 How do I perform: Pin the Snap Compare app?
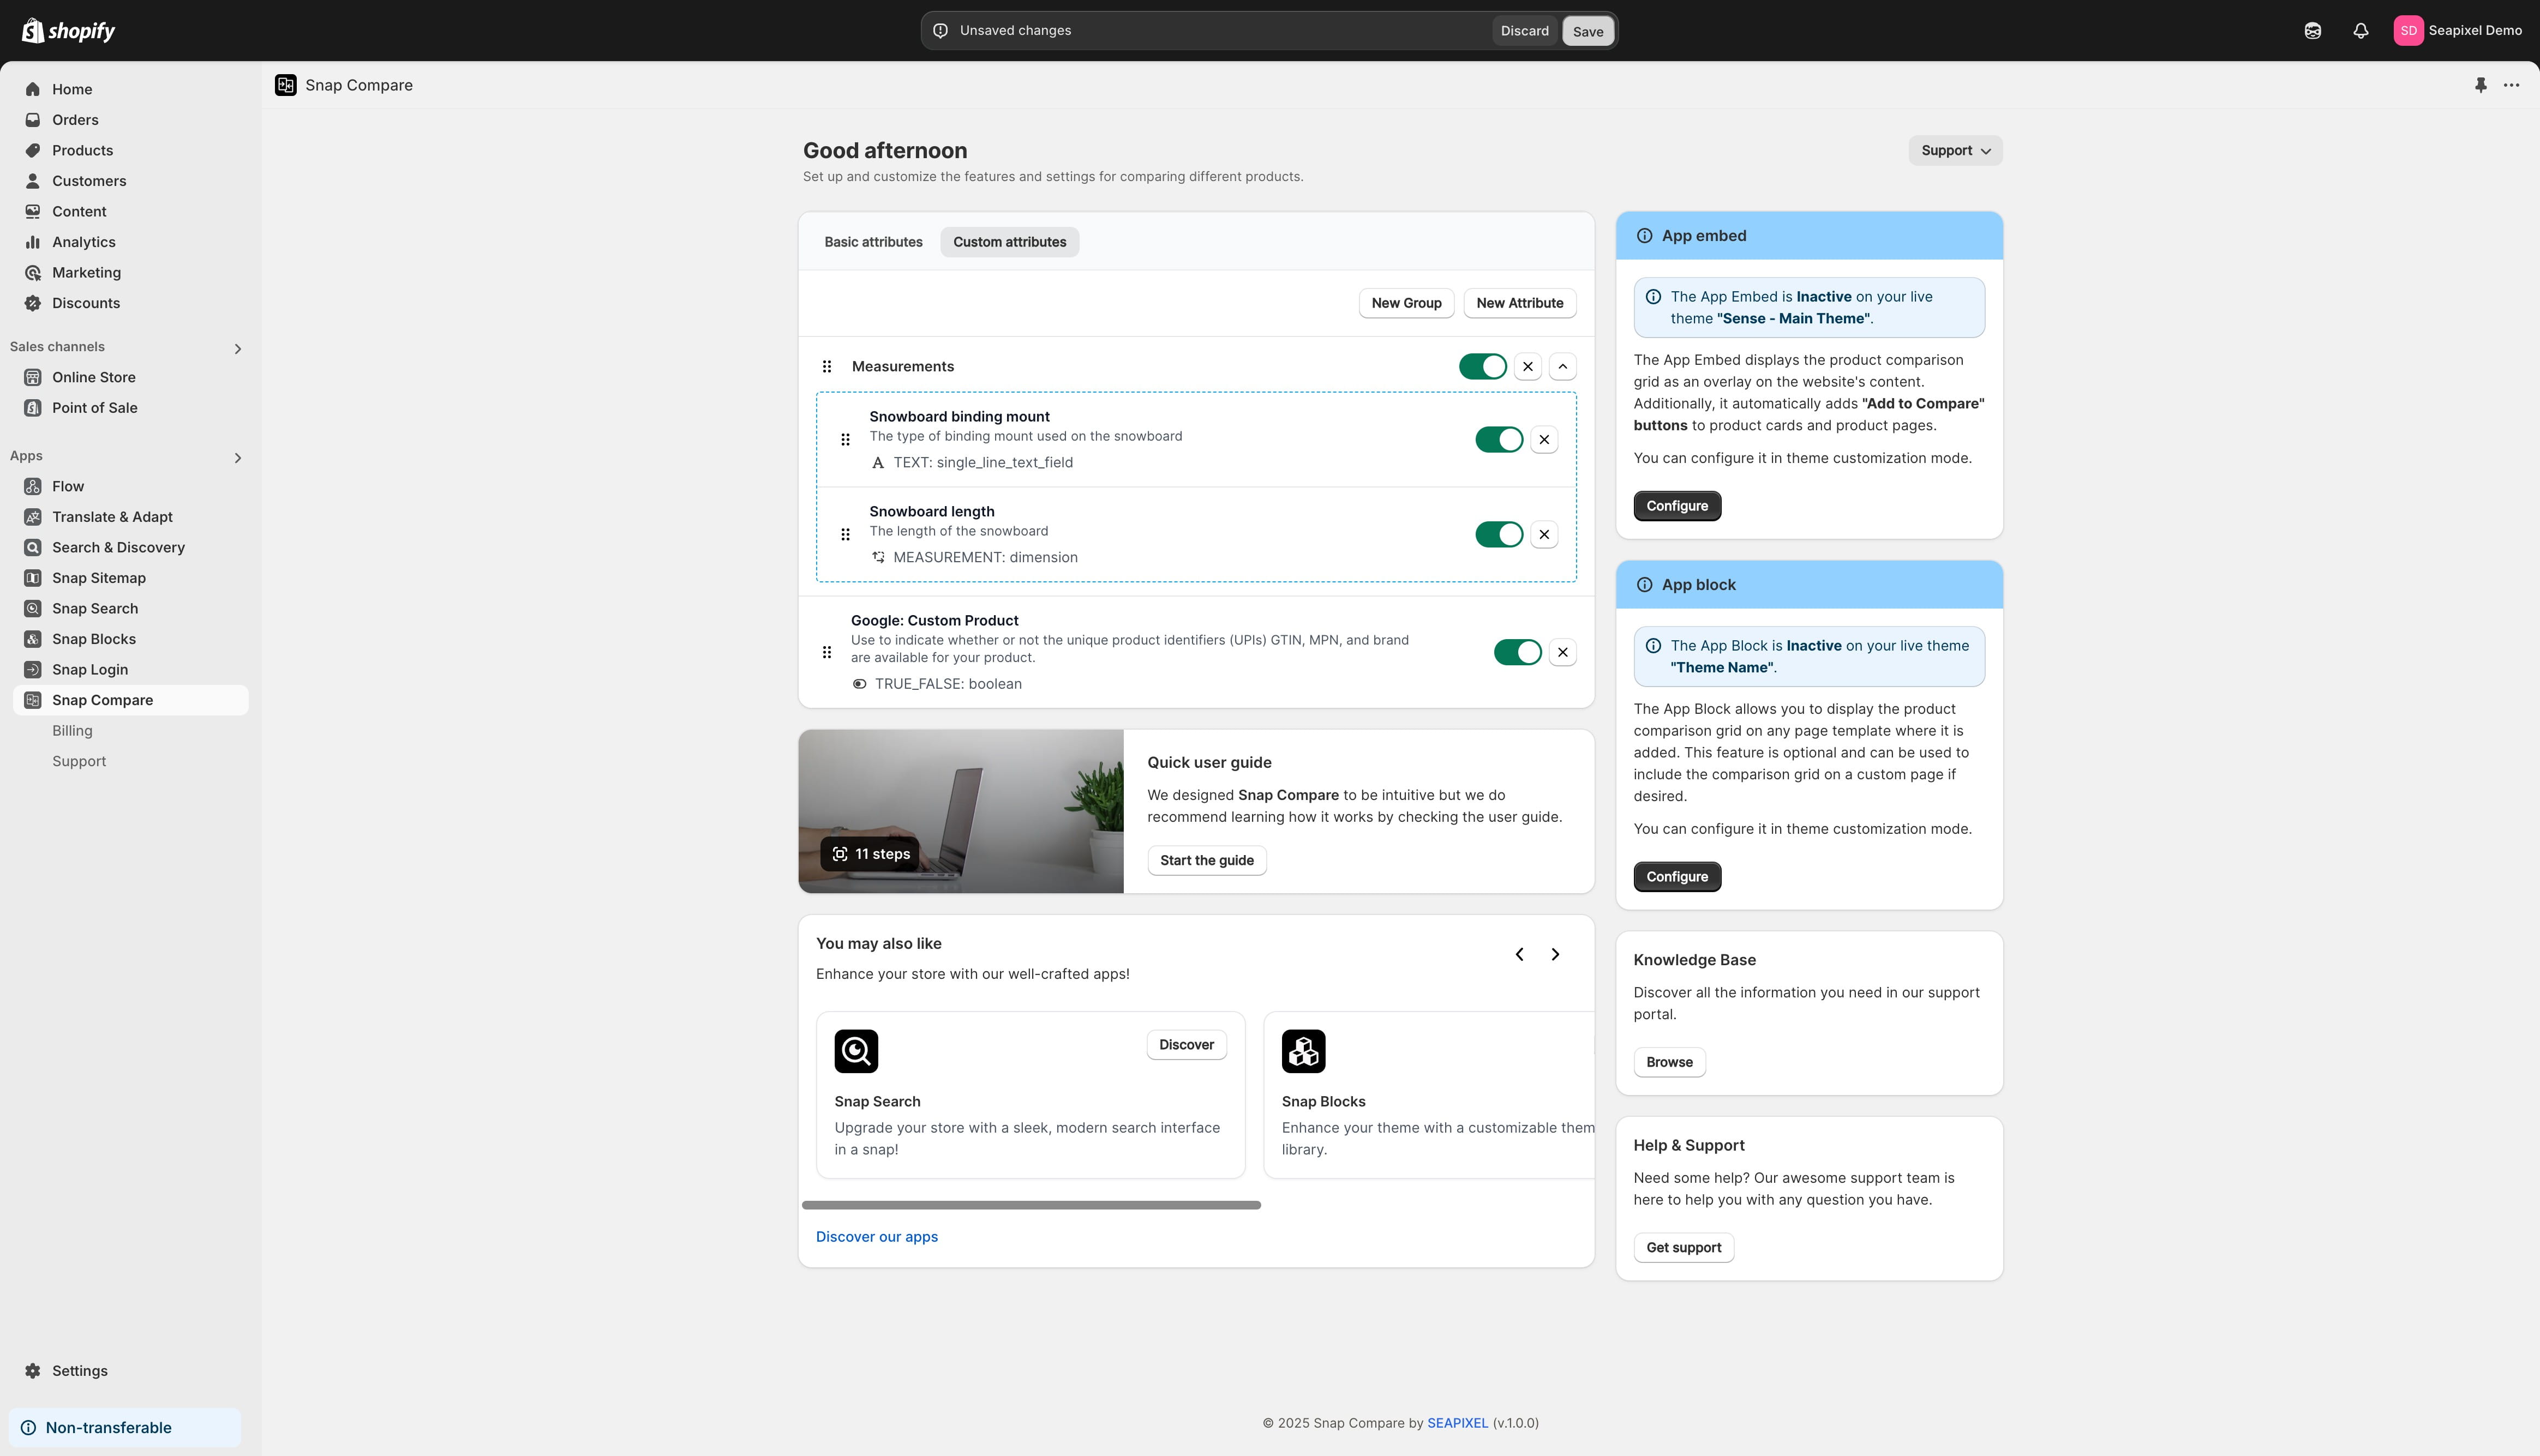point(2480,85)
